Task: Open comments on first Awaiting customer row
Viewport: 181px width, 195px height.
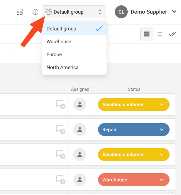Action: (x=60, y=104)
